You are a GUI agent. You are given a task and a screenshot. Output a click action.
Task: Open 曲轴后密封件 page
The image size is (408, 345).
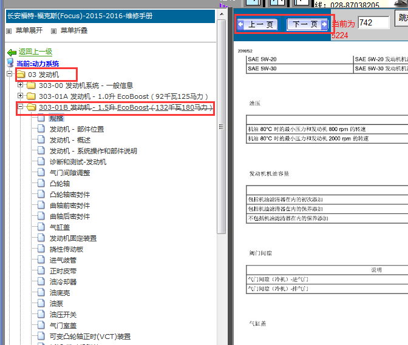click(70, 216)
